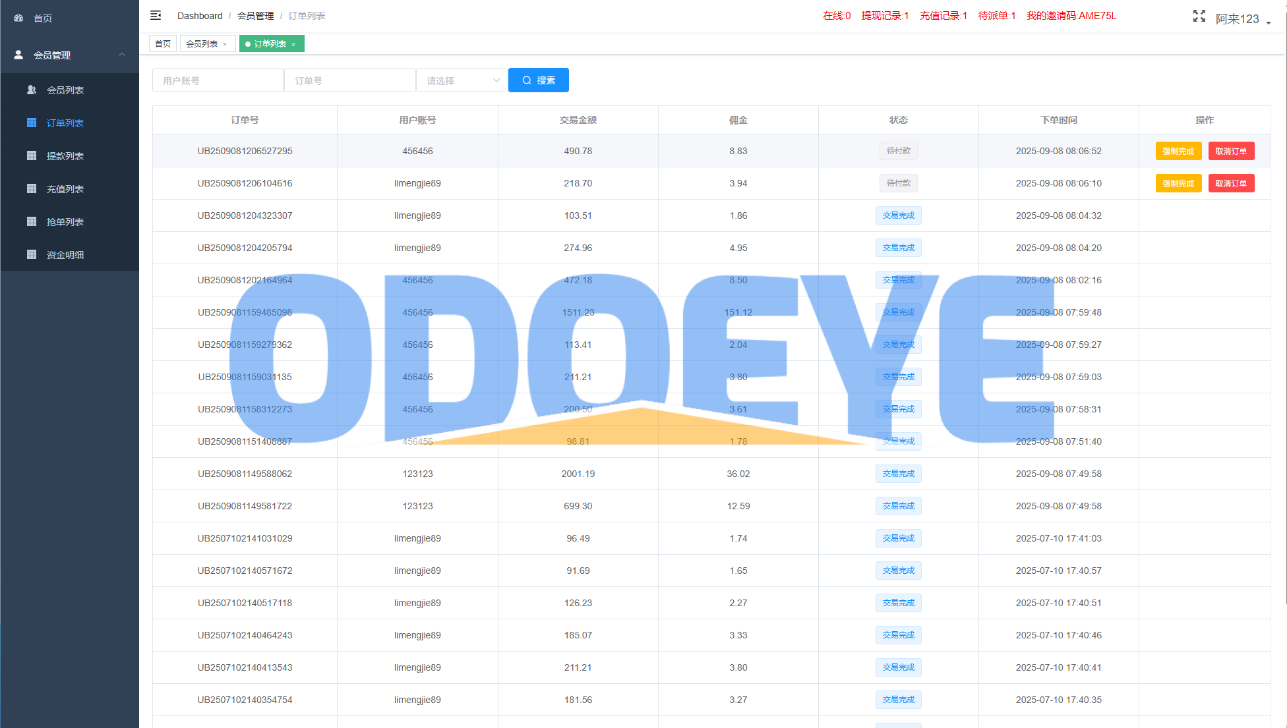This screenshot has width=1287, height=728.
Task: Click the 用户账号 input field
Action: click(218, 80)
